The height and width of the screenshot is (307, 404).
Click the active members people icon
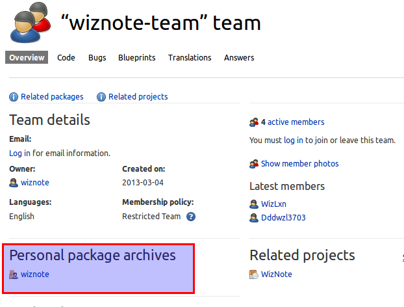[x=254, y=122]
